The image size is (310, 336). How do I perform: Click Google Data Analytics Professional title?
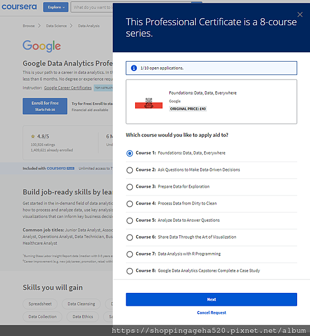click(68, 63)
